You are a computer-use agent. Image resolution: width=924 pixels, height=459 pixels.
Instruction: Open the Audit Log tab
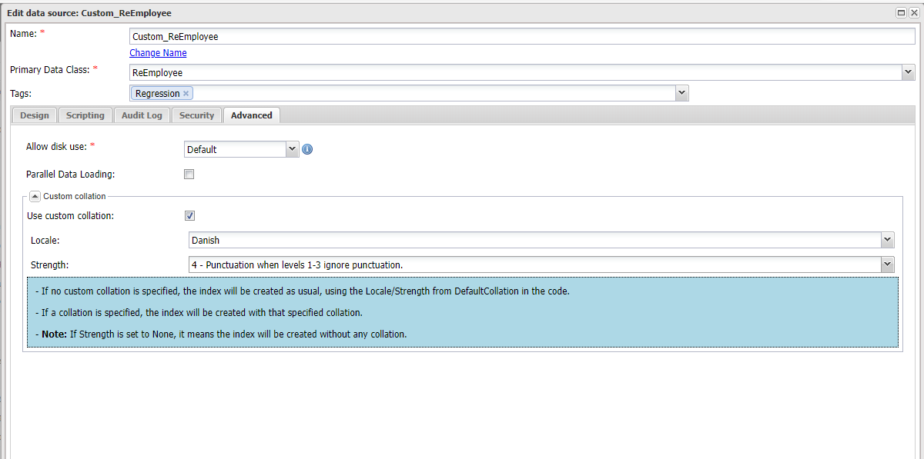(x=142, y=115)
